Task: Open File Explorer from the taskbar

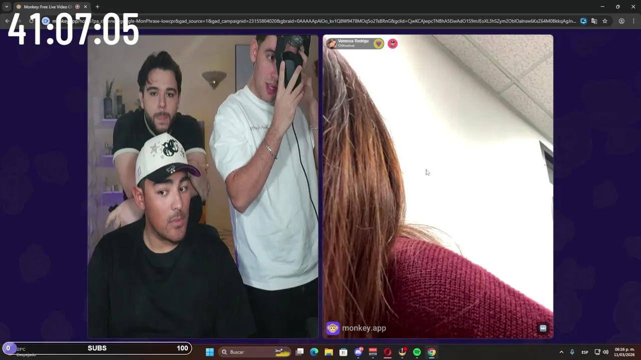Action: point(329,352)
